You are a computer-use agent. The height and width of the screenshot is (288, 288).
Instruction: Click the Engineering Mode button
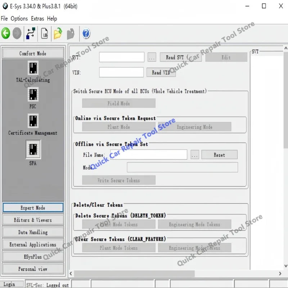[x=194, y=127]
